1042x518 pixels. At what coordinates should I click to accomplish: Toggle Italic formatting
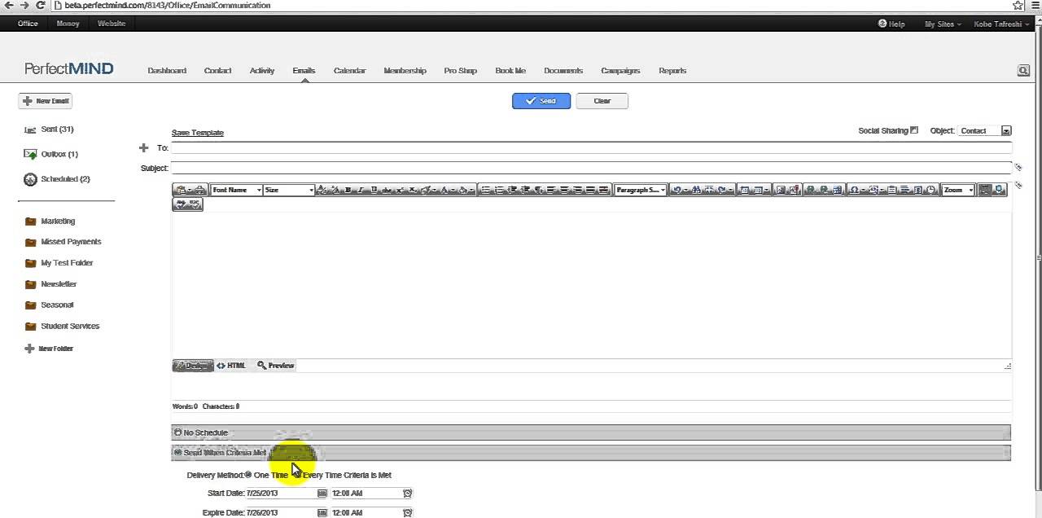click(x=360, y=190)
